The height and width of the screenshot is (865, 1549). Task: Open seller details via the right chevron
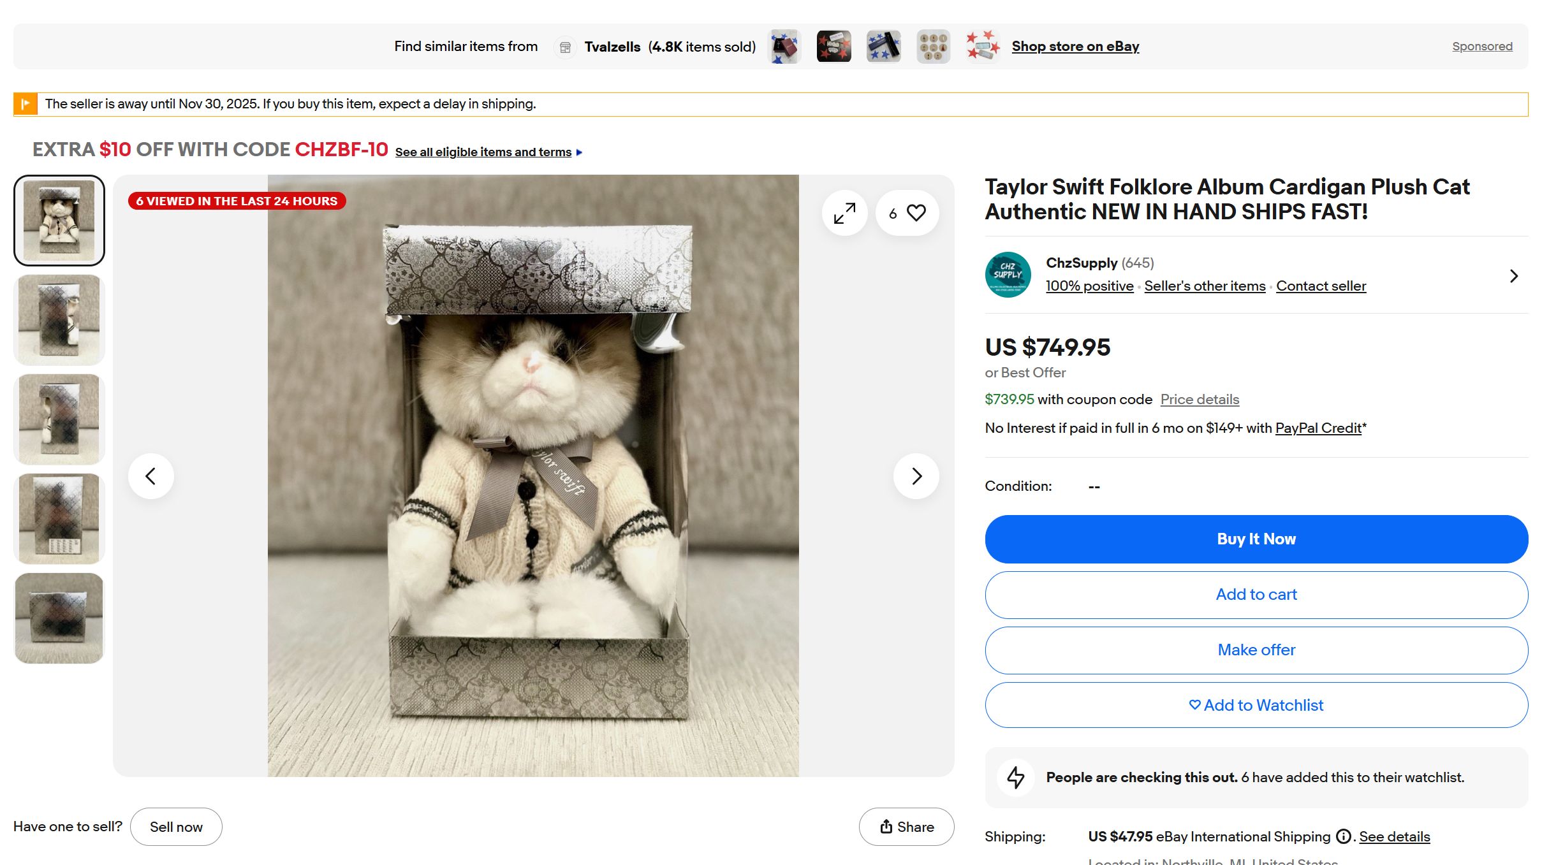click(1514, 275)
